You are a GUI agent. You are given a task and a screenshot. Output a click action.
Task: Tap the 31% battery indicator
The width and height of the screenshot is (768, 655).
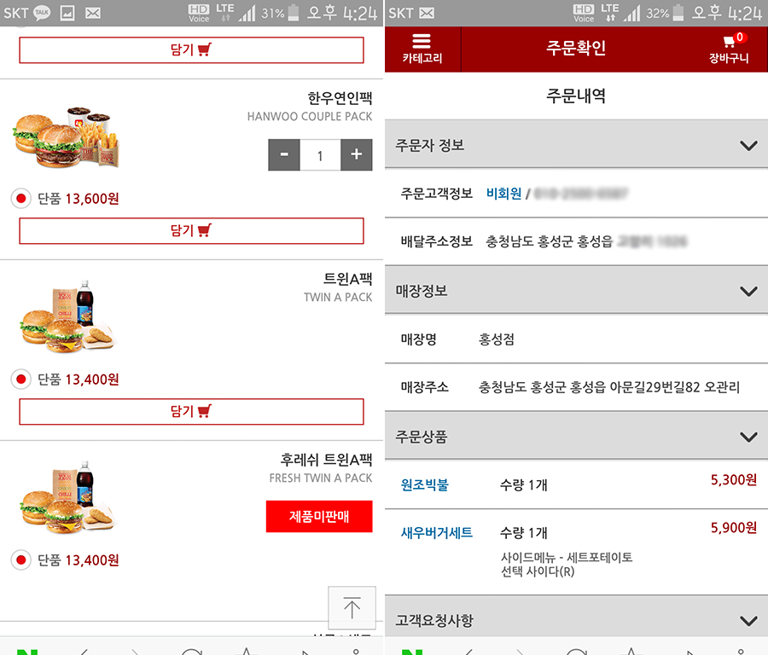click(x=280, y=13)
